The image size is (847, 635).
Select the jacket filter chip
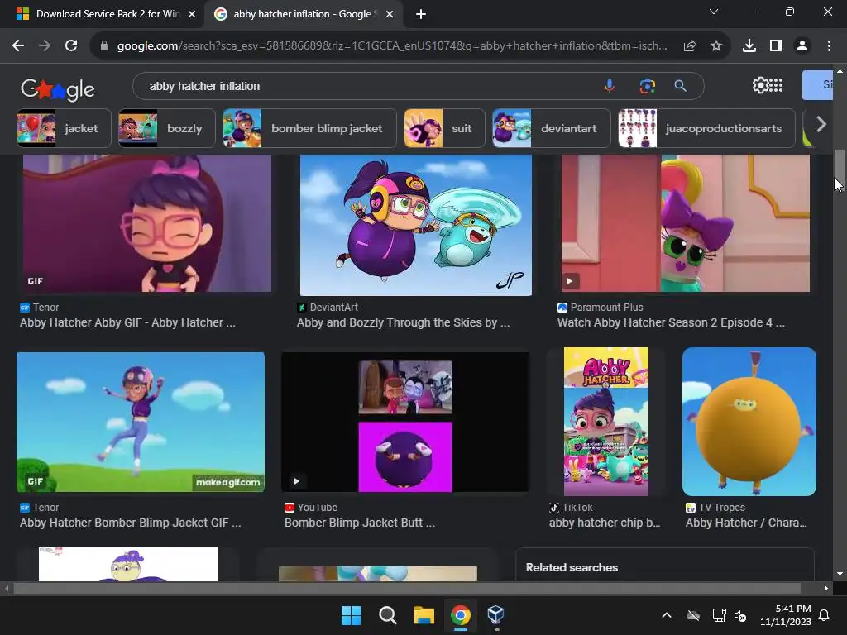click(64, 128)
